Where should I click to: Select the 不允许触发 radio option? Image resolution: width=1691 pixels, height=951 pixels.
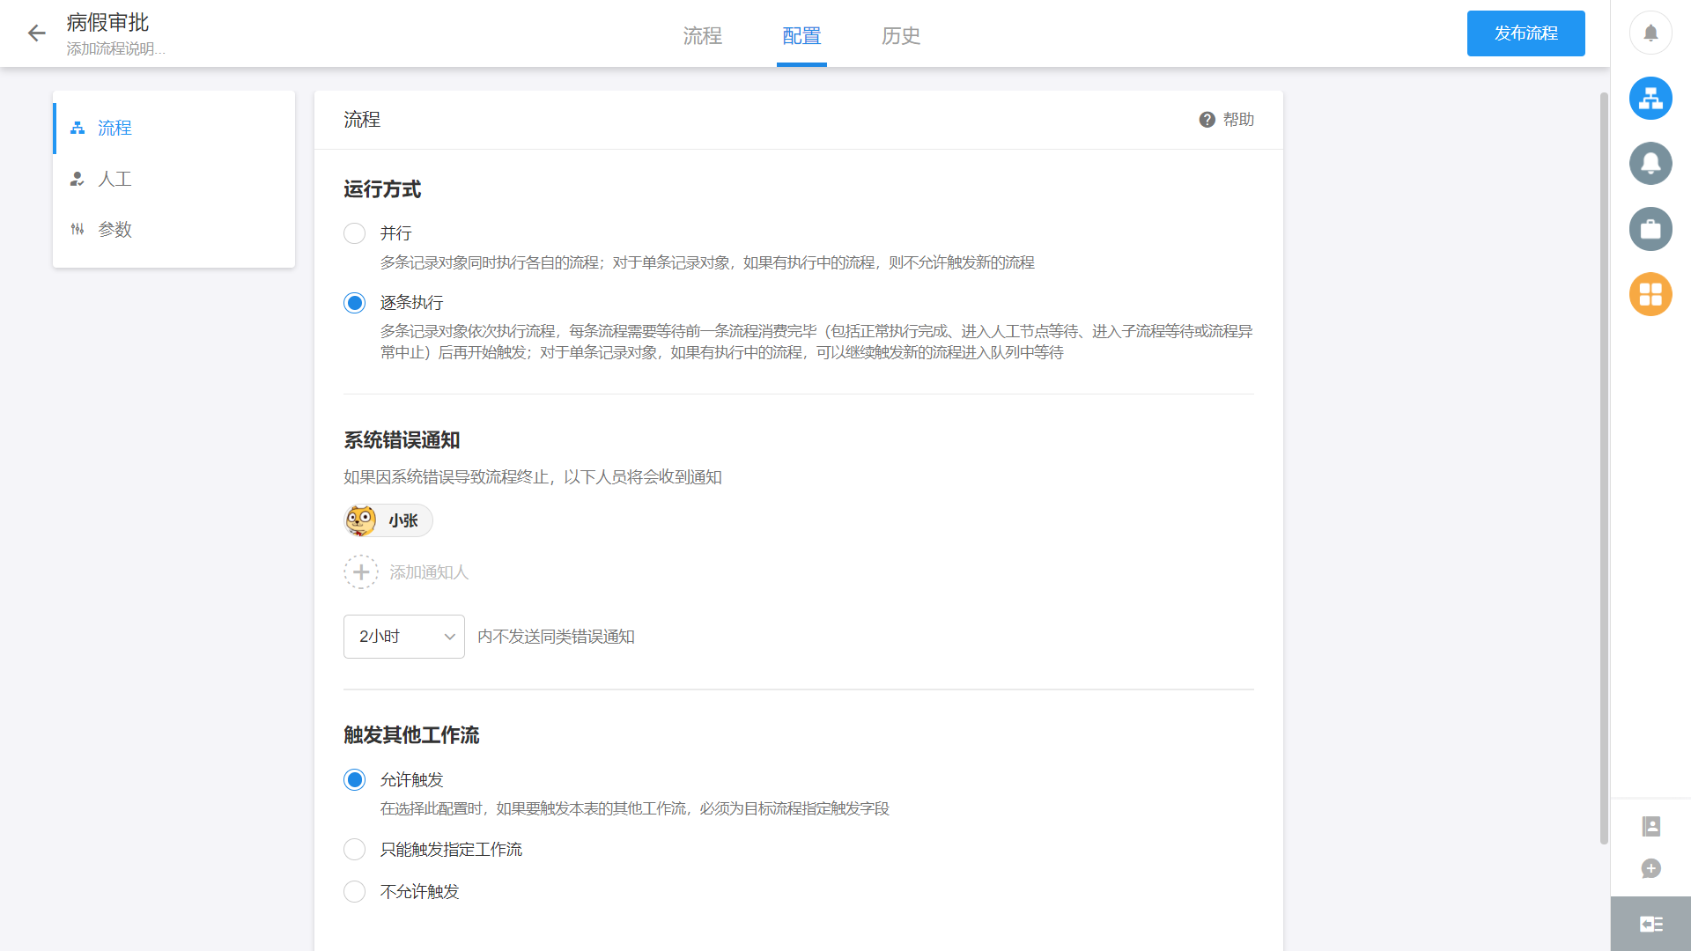coord(355,892)
